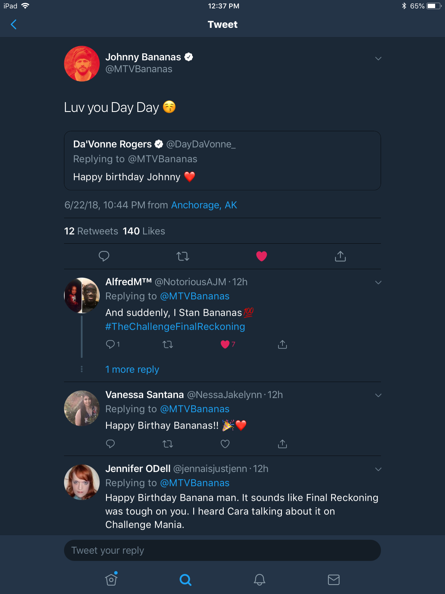
Task: Open #TheChallengeFinalReckoning hashtag
Action: tap(175, 327)
